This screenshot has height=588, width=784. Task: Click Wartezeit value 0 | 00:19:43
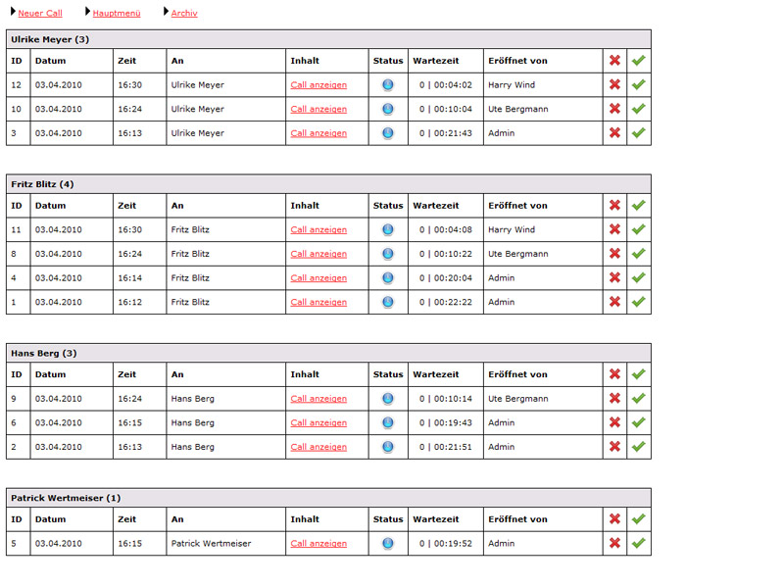click(446, 423)
